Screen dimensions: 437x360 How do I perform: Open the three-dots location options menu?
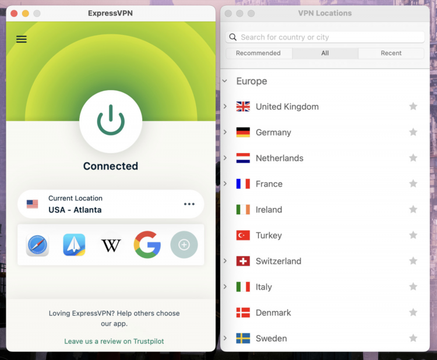click(x=189, y=204)
